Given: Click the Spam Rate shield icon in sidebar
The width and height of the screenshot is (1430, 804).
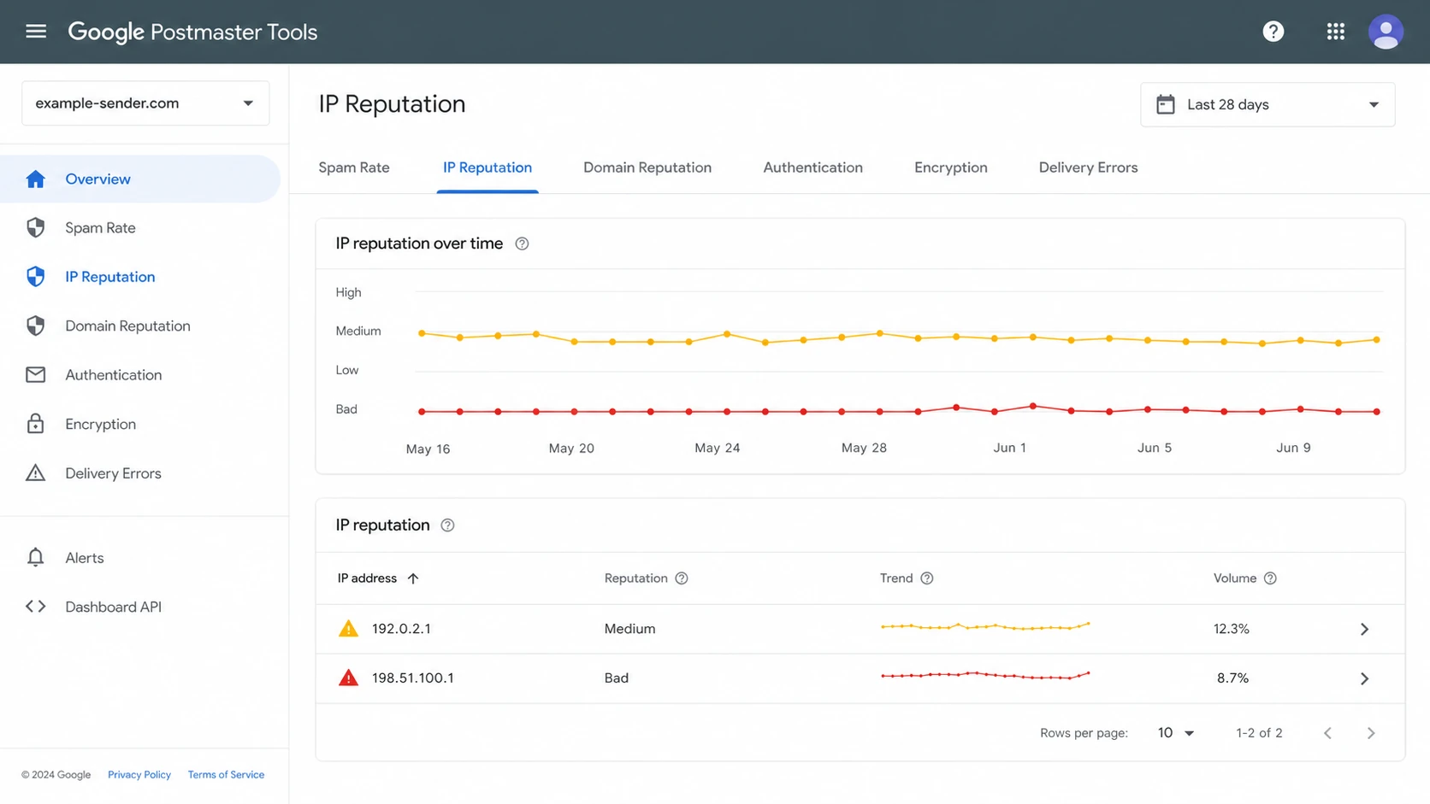Looking at the screenshot, I should [35, 227].
